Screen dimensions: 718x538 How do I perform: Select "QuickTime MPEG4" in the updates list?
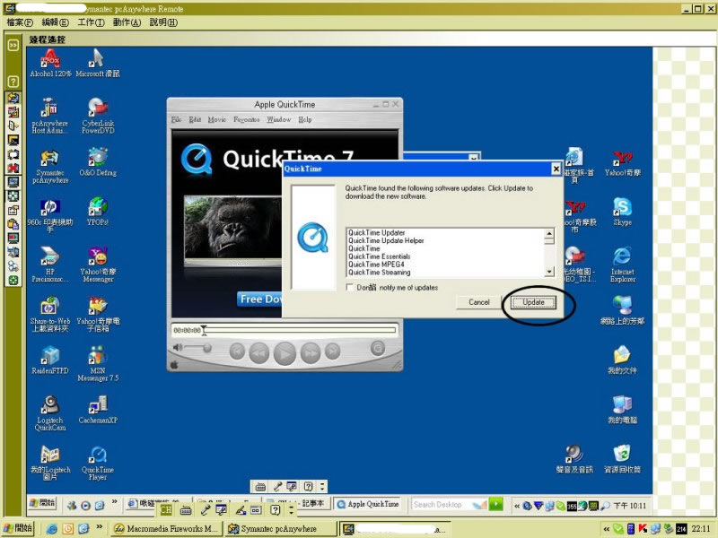tap(376, 265)
